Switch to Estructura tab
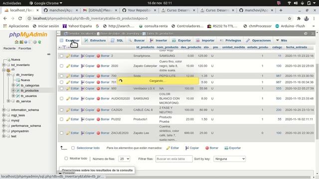This screenshot has width=319, height=179. (95, 40)
